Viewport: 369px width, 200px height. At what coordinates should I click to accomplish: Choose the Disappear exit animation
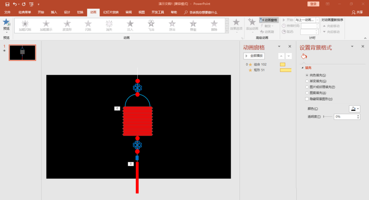click(x=109, y=26)
